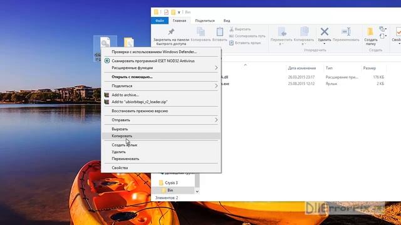The image size is (401, 225).
Task: Select the .exe shortcut row dated 25.08.2015
Action: coord(303,84)
